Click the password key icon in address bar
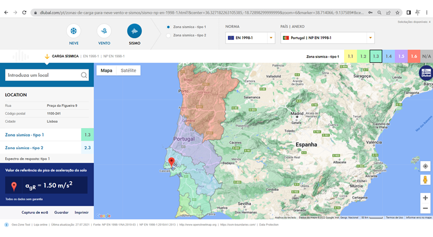 click(370, 13)
